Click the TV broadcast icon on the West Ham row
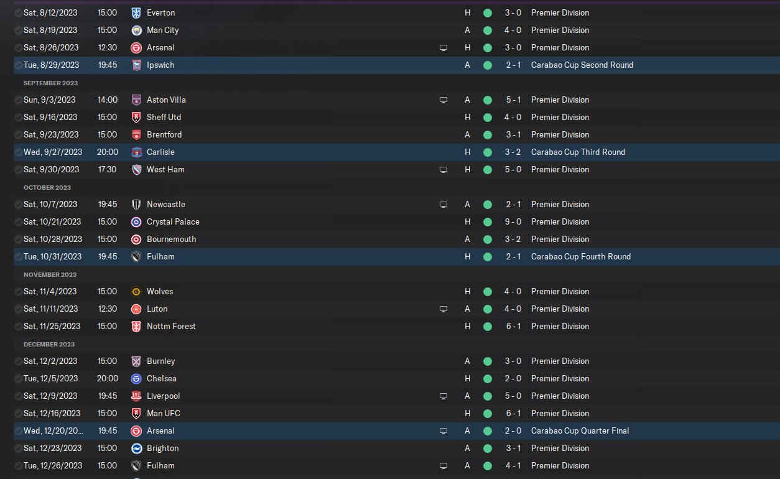The image size is (780, 479). (x=443, y=169)
